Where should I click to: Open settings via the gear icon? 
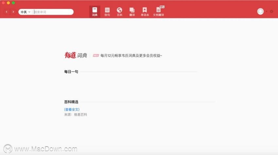click(271, 11)
